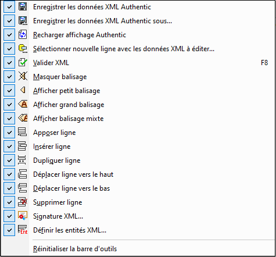Click the Ent icon for Définir les entités XML
This screenshot has height=257, width=276.
(x=23, y=230)
